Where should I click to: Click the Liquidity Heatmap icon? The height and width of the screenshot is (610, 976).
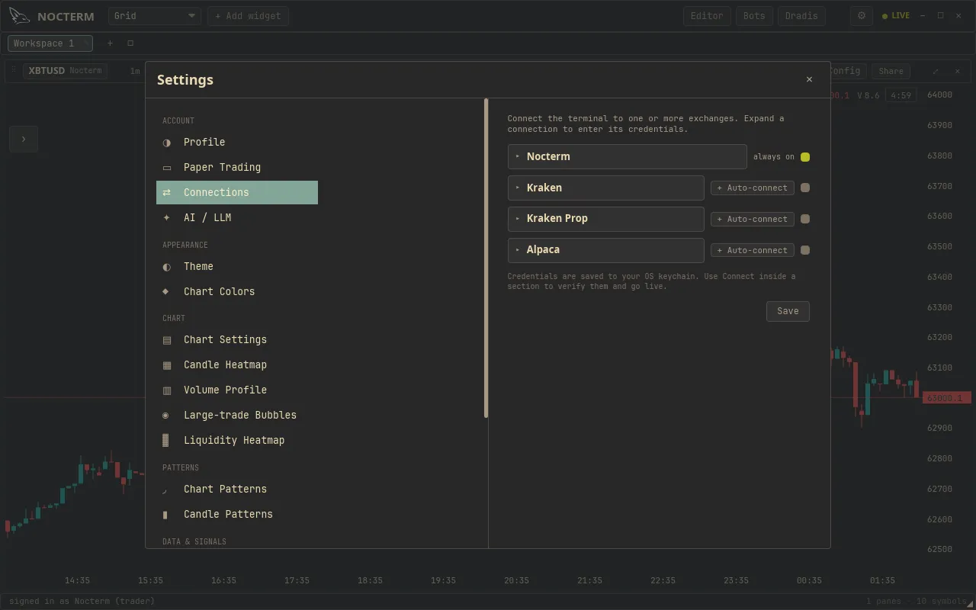(165, 441)
